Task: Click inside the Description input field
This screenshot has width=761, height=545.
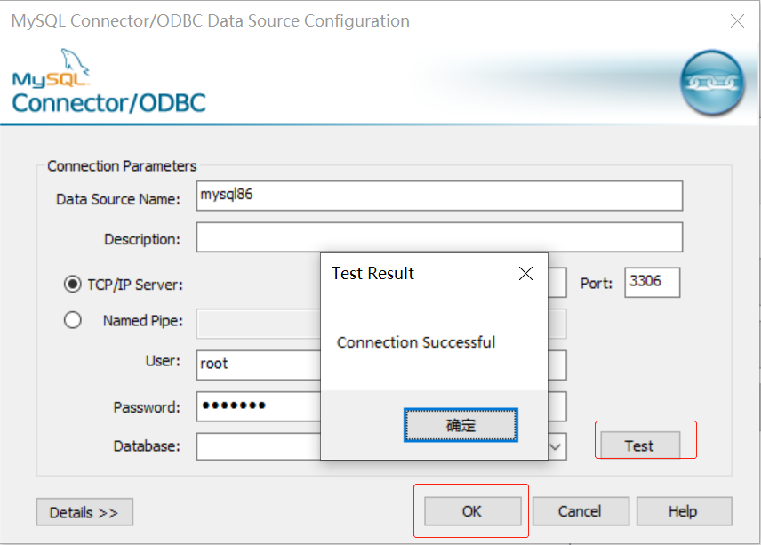Action: coord(439,236)
